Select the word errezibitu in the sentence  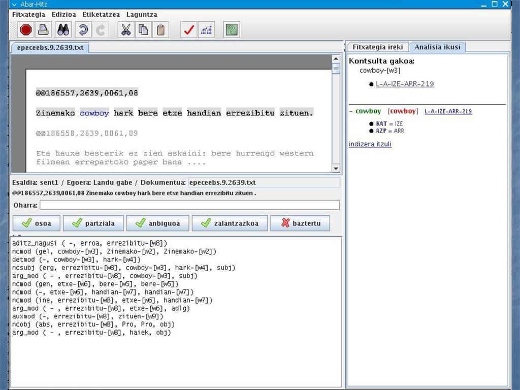click(x=250, y=113)
